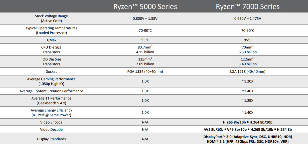The width and height of the screenshot is (308, 144).
Task: Click the Average Content Creation Performance label
Action: tap(51, 91)
